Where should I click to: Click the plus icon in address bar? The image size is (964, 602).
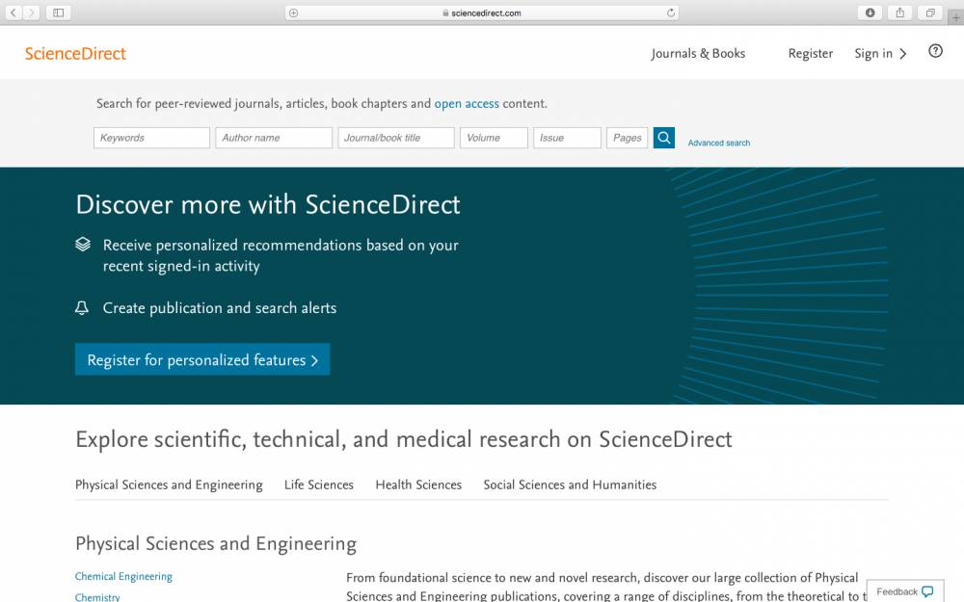[x=294, y=13]
